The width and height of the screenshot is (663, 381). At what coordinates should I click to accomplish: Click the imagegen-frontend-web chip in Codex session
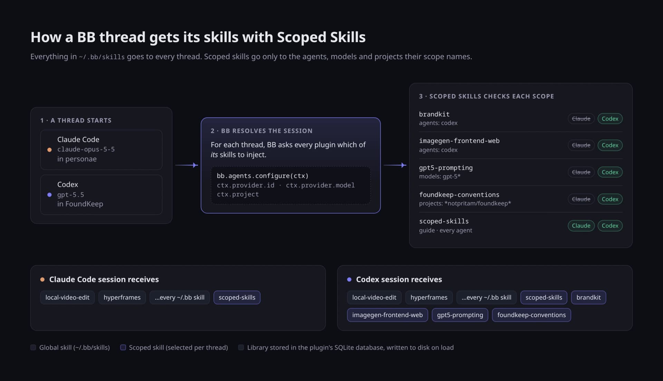387,315
